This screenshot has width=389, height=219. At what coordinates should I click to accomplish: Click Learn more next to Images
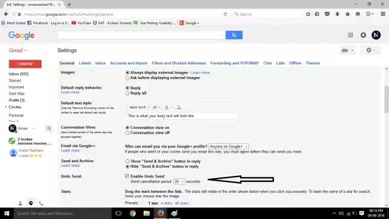(200, 72)
